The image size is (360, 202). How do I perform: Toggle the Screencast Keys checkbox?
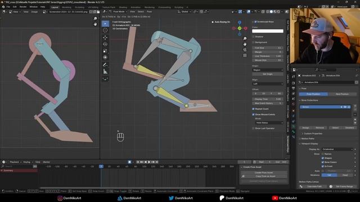pos(255,22)
